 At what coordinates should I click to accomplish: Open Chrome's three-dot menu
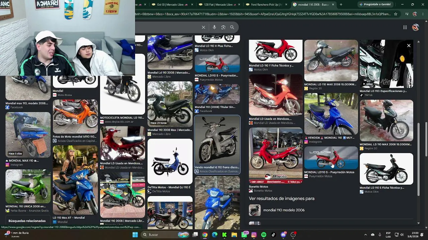423,14
